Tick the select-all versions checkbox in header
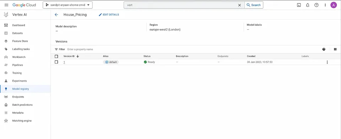 tap(56, 56)
